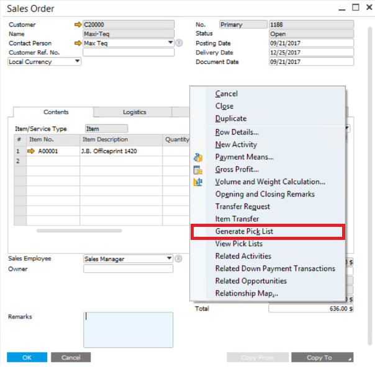
Task: Focus the Customer Ref. No. field
Action: pos(128,53)
